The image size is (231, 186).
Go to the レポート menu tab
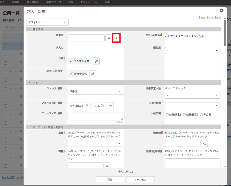[x=110, y=2]
